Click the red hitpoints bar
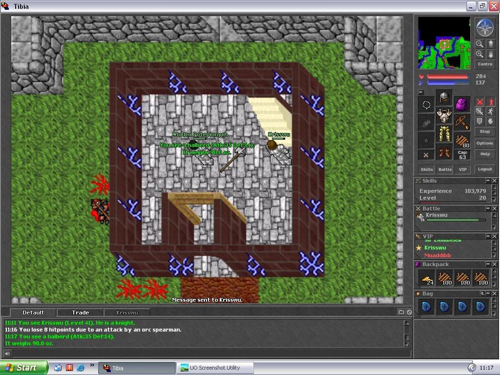 448,77
